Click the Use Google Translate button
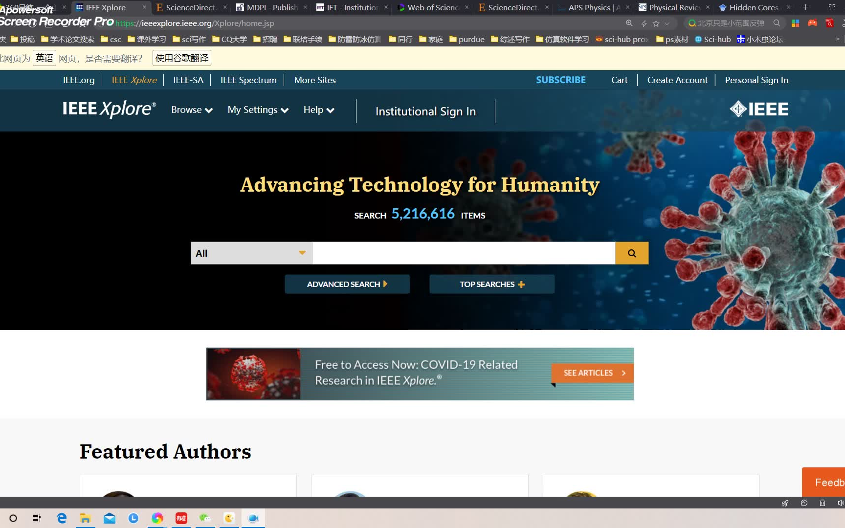Viewport: 845px width, 528px height. click(x=182, y=58)
